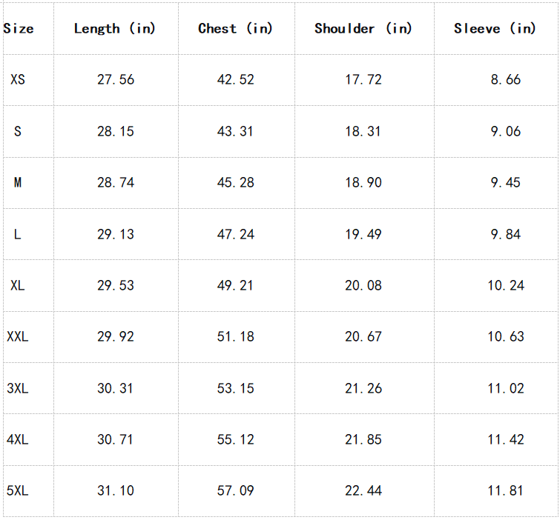Click the 3XL size label
The image size is (560, 520).
18,388
